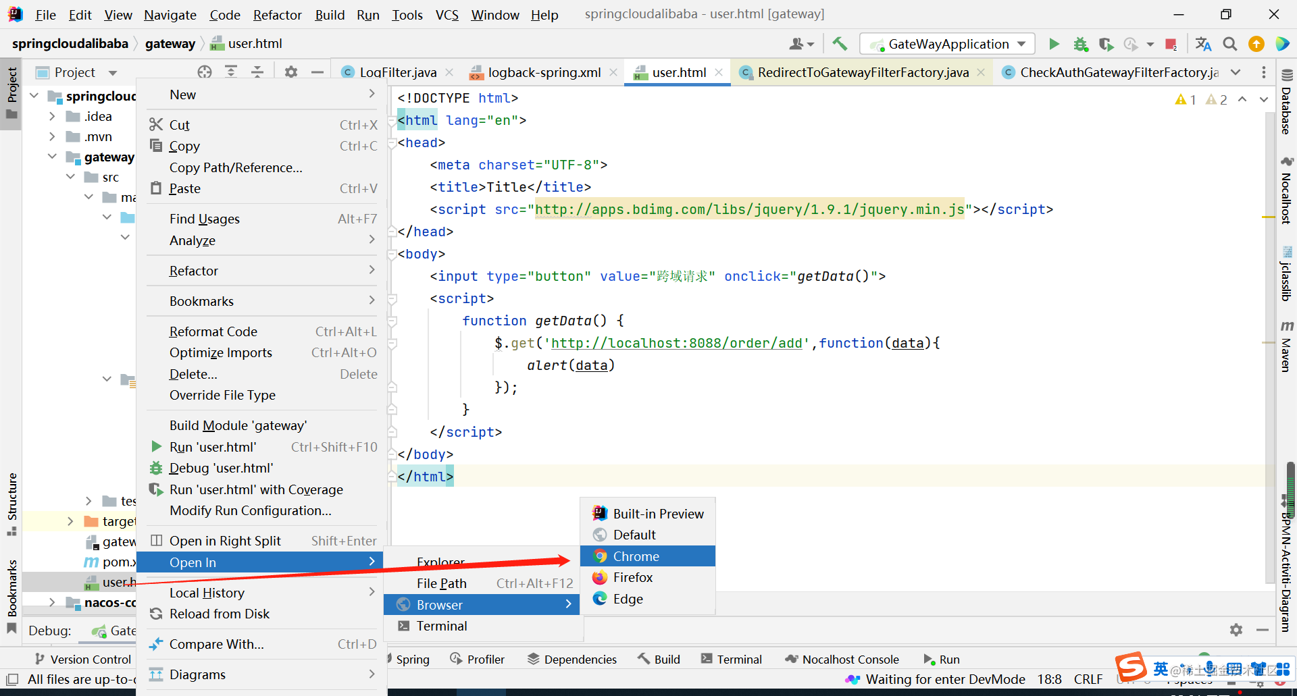
Task: Go to previous highlighted error arrow
Action: [x=1242, y=99]
